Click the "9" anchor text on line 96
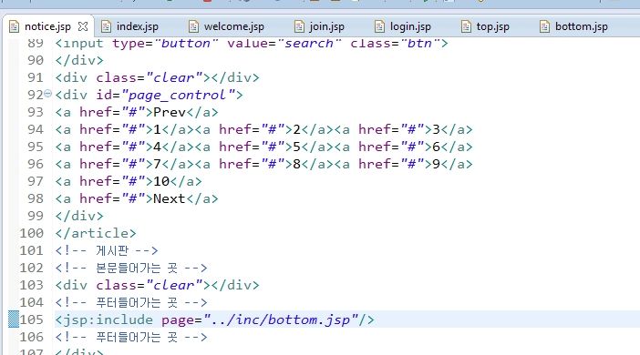Screen dimensions: 640x355 pyautogui.click(x=437, y=164)
